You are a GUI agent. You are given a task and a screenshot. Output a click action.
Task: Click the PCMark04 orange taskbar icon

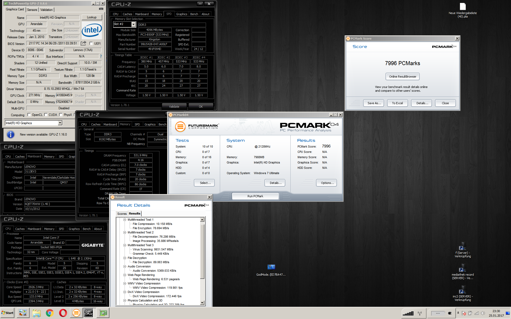click(x=76, y=313)
